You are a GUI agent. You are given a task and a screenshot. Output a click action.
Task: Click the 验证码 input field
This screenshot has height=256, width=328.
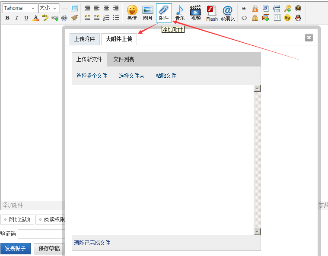[41, 234]
